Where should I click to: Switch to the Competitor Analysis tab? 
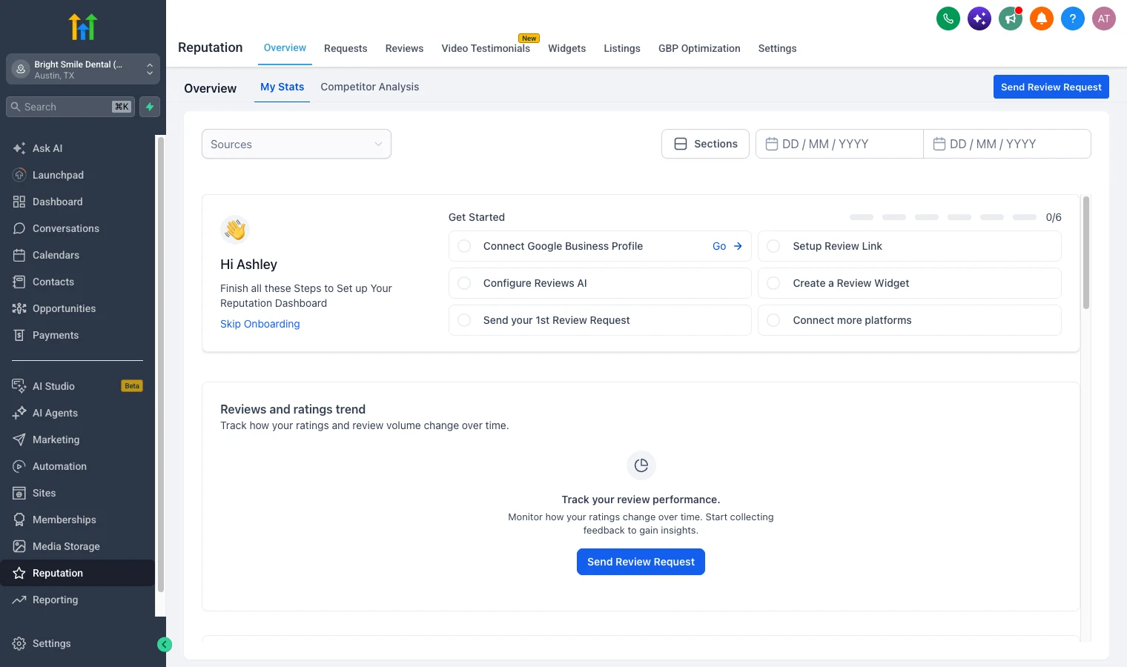tap(370, 87)
